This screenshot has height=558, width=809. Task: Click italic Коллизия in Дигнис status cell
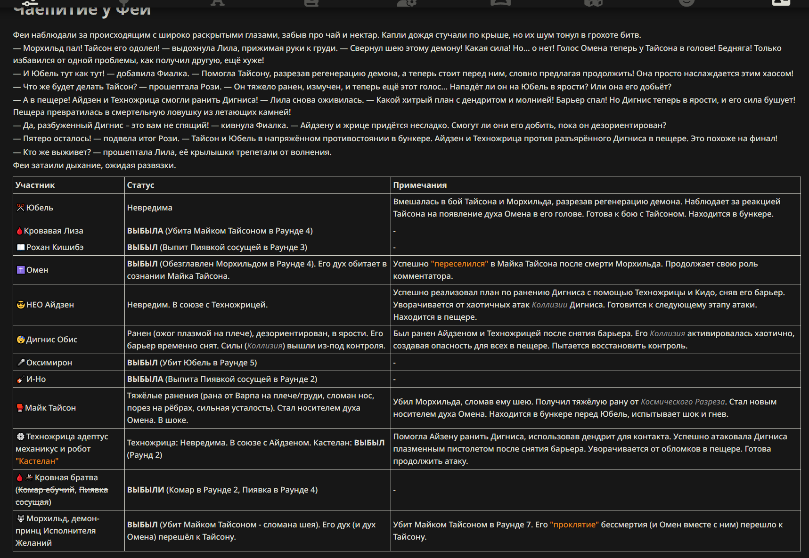(265, 346)
